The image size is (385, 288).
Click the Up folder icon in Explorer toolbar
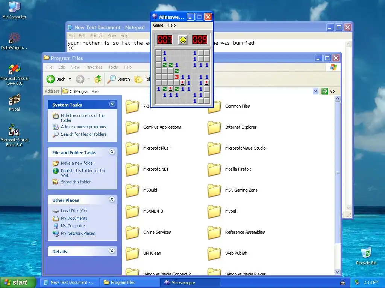[x=98, y=79]
